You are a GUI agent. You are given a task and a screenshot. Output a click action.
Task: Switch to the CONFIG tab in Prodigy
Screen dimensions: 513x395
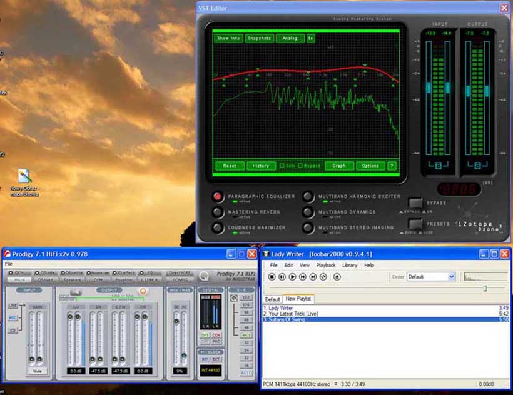tap(180, 280)
